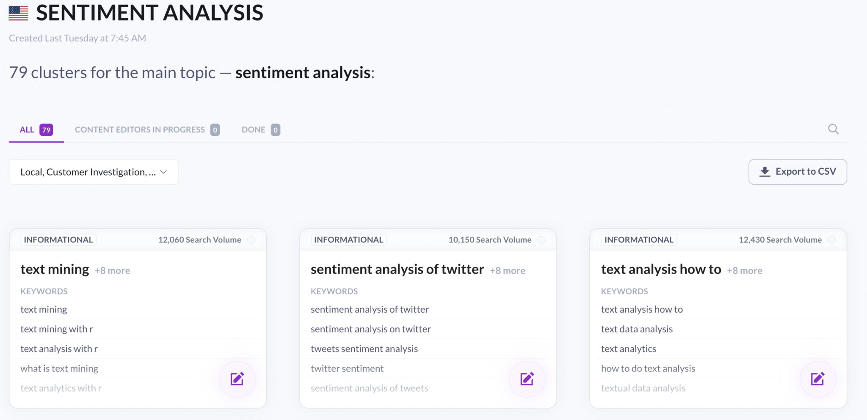Expand +8 more for text mining

pos(112,271)
